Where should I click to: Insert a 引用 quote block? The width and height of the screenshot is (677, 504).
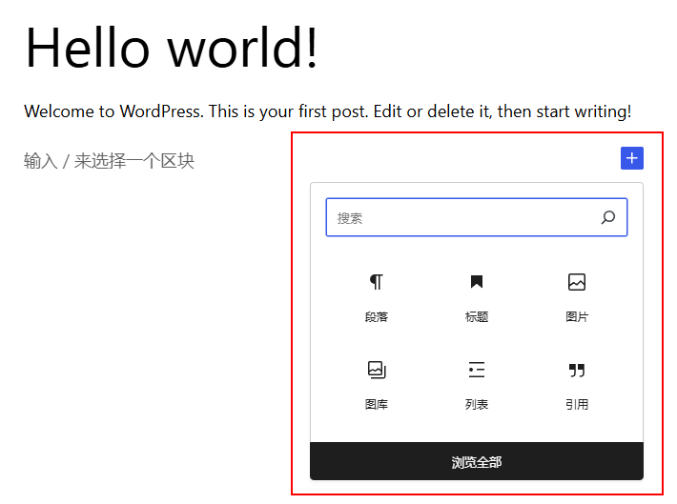click(576, 385)
